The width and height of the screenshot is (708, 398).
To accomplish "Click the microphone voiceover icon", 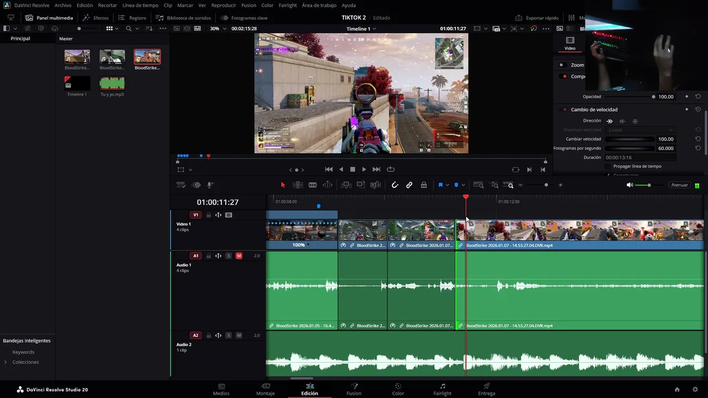I will click(210, 185).
